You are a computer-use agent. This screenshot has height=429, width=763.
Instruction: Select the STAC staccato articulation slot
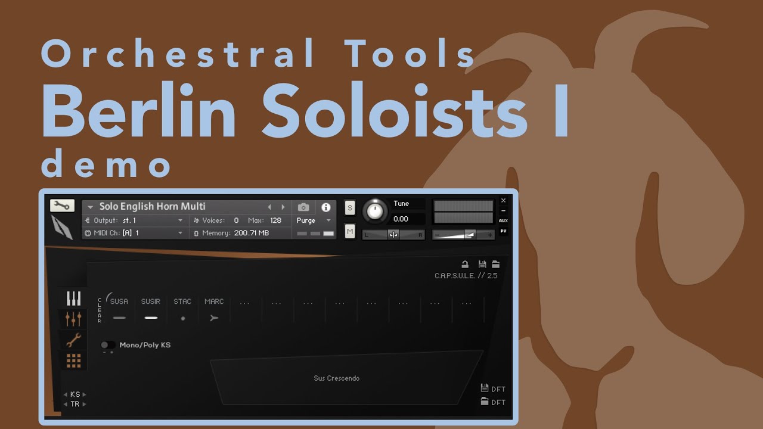pos(182,310)
